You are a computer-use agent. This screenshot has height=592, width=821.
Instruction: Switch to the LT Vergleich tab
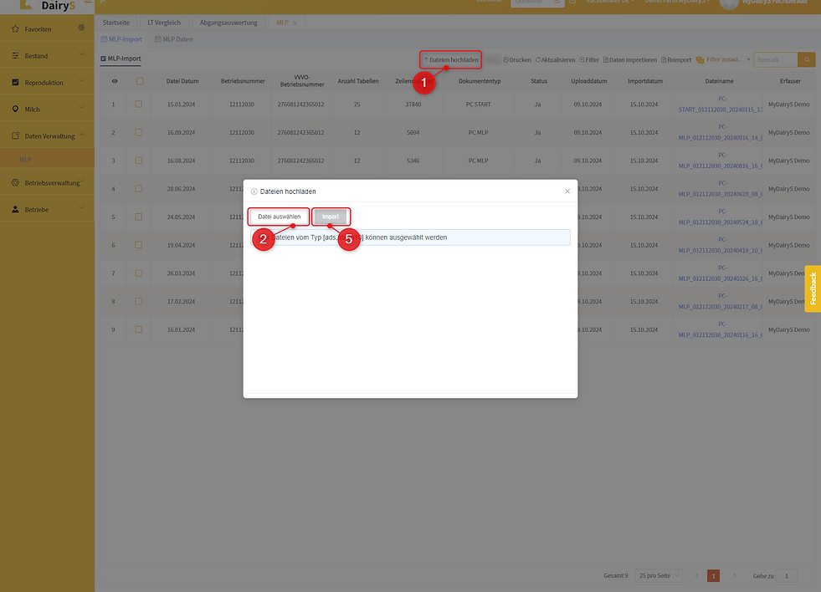tap(164, 23)
